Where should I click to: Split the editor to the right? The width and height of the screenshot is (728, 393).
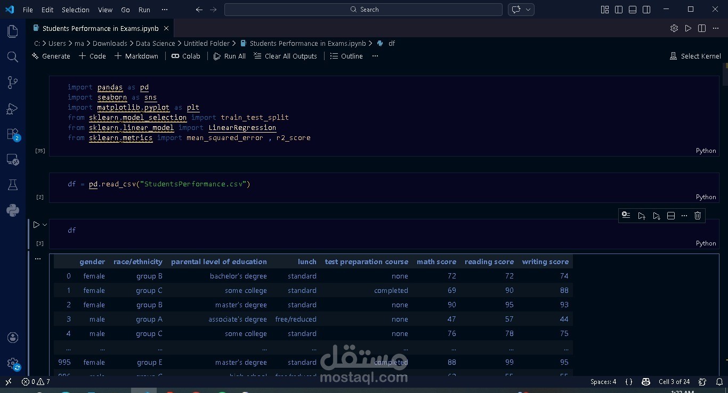702,28
